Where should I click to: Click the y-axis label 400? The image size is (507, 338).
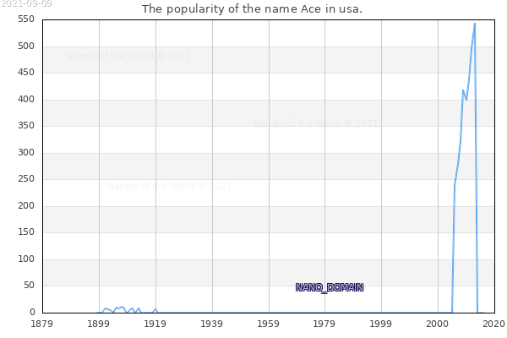point(26,100)
